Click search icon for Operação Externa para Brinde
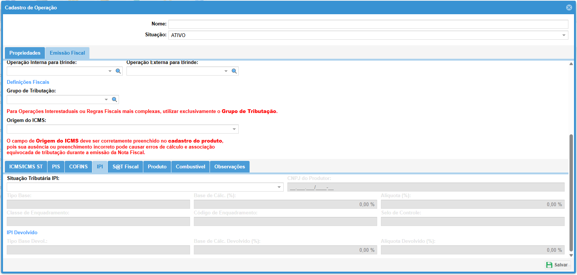577x275 pixels. pos(234,71)
